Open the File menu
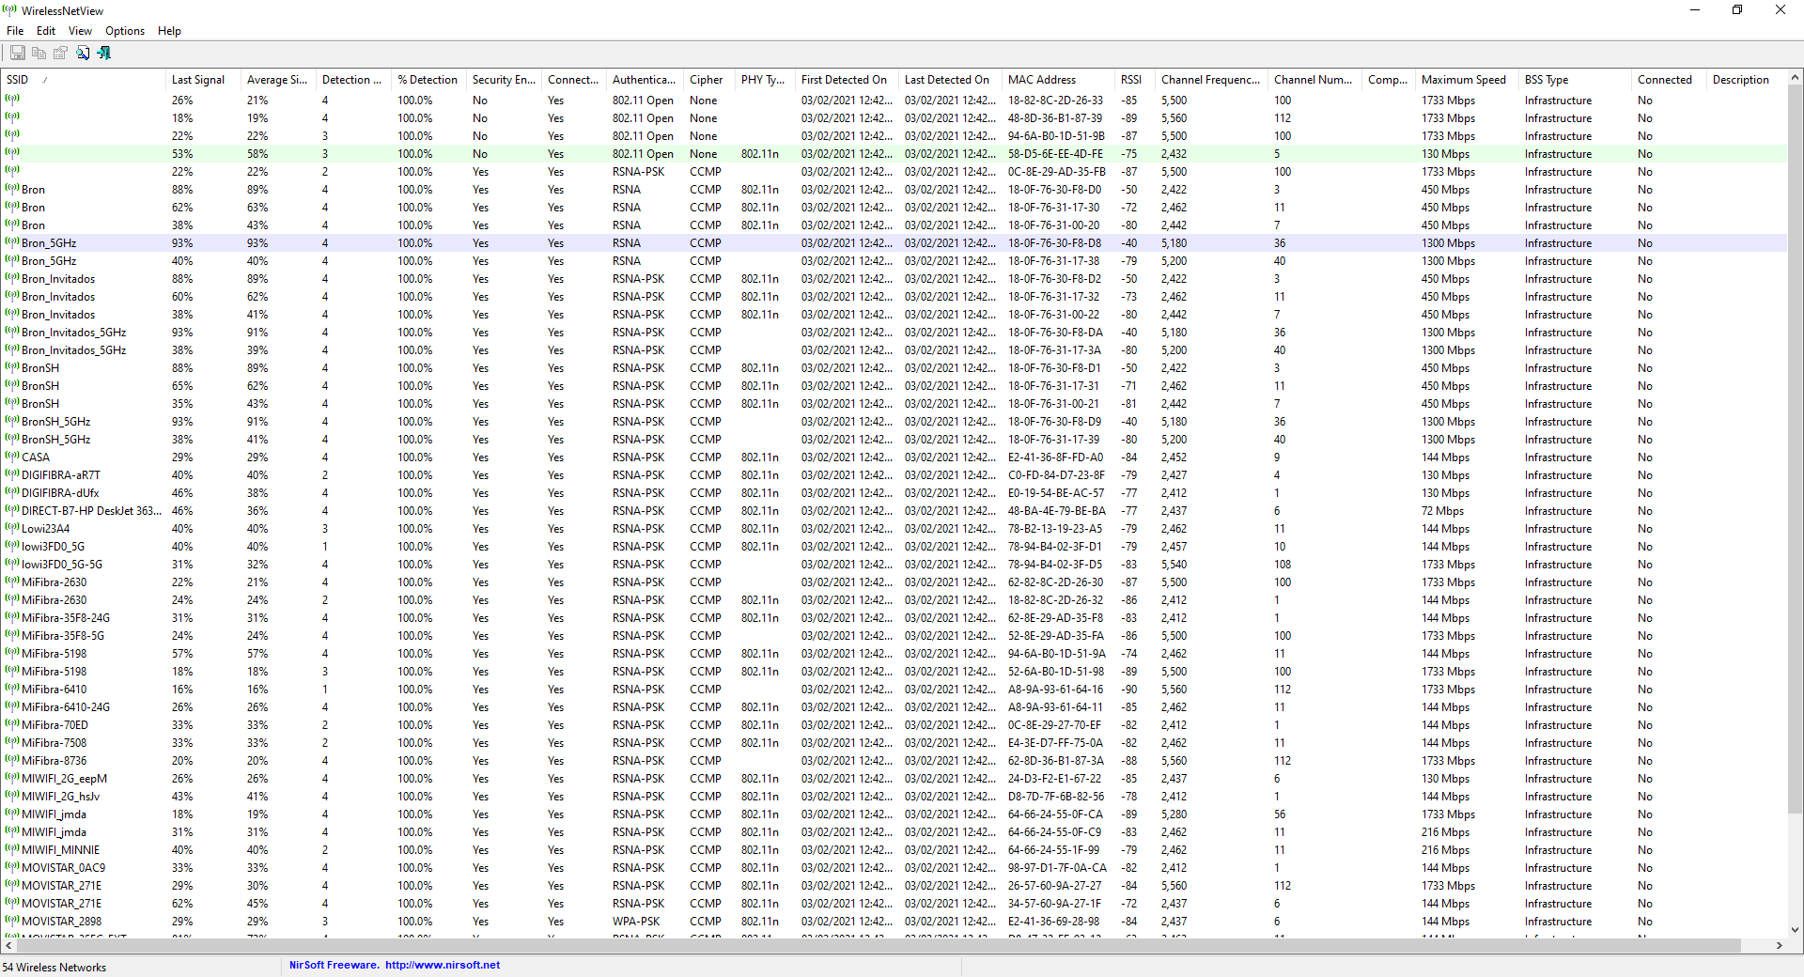1804x977 pixels. [x=15, y=31]
